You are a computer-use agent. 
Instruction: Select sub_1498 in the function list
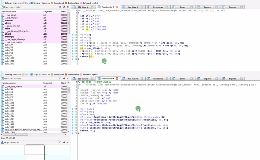tap(9, 124)
